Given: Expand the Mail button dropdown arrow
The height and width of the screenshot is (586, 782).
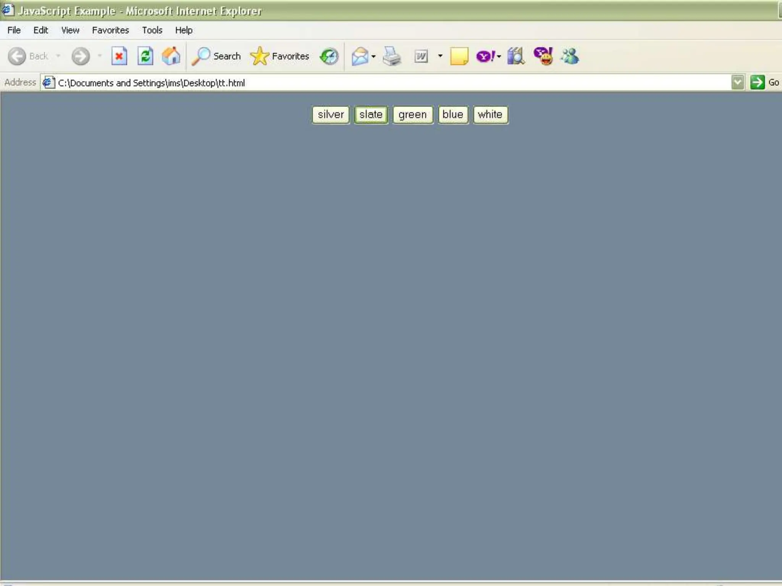Looking at the screenshot, I should coord(373,56).
